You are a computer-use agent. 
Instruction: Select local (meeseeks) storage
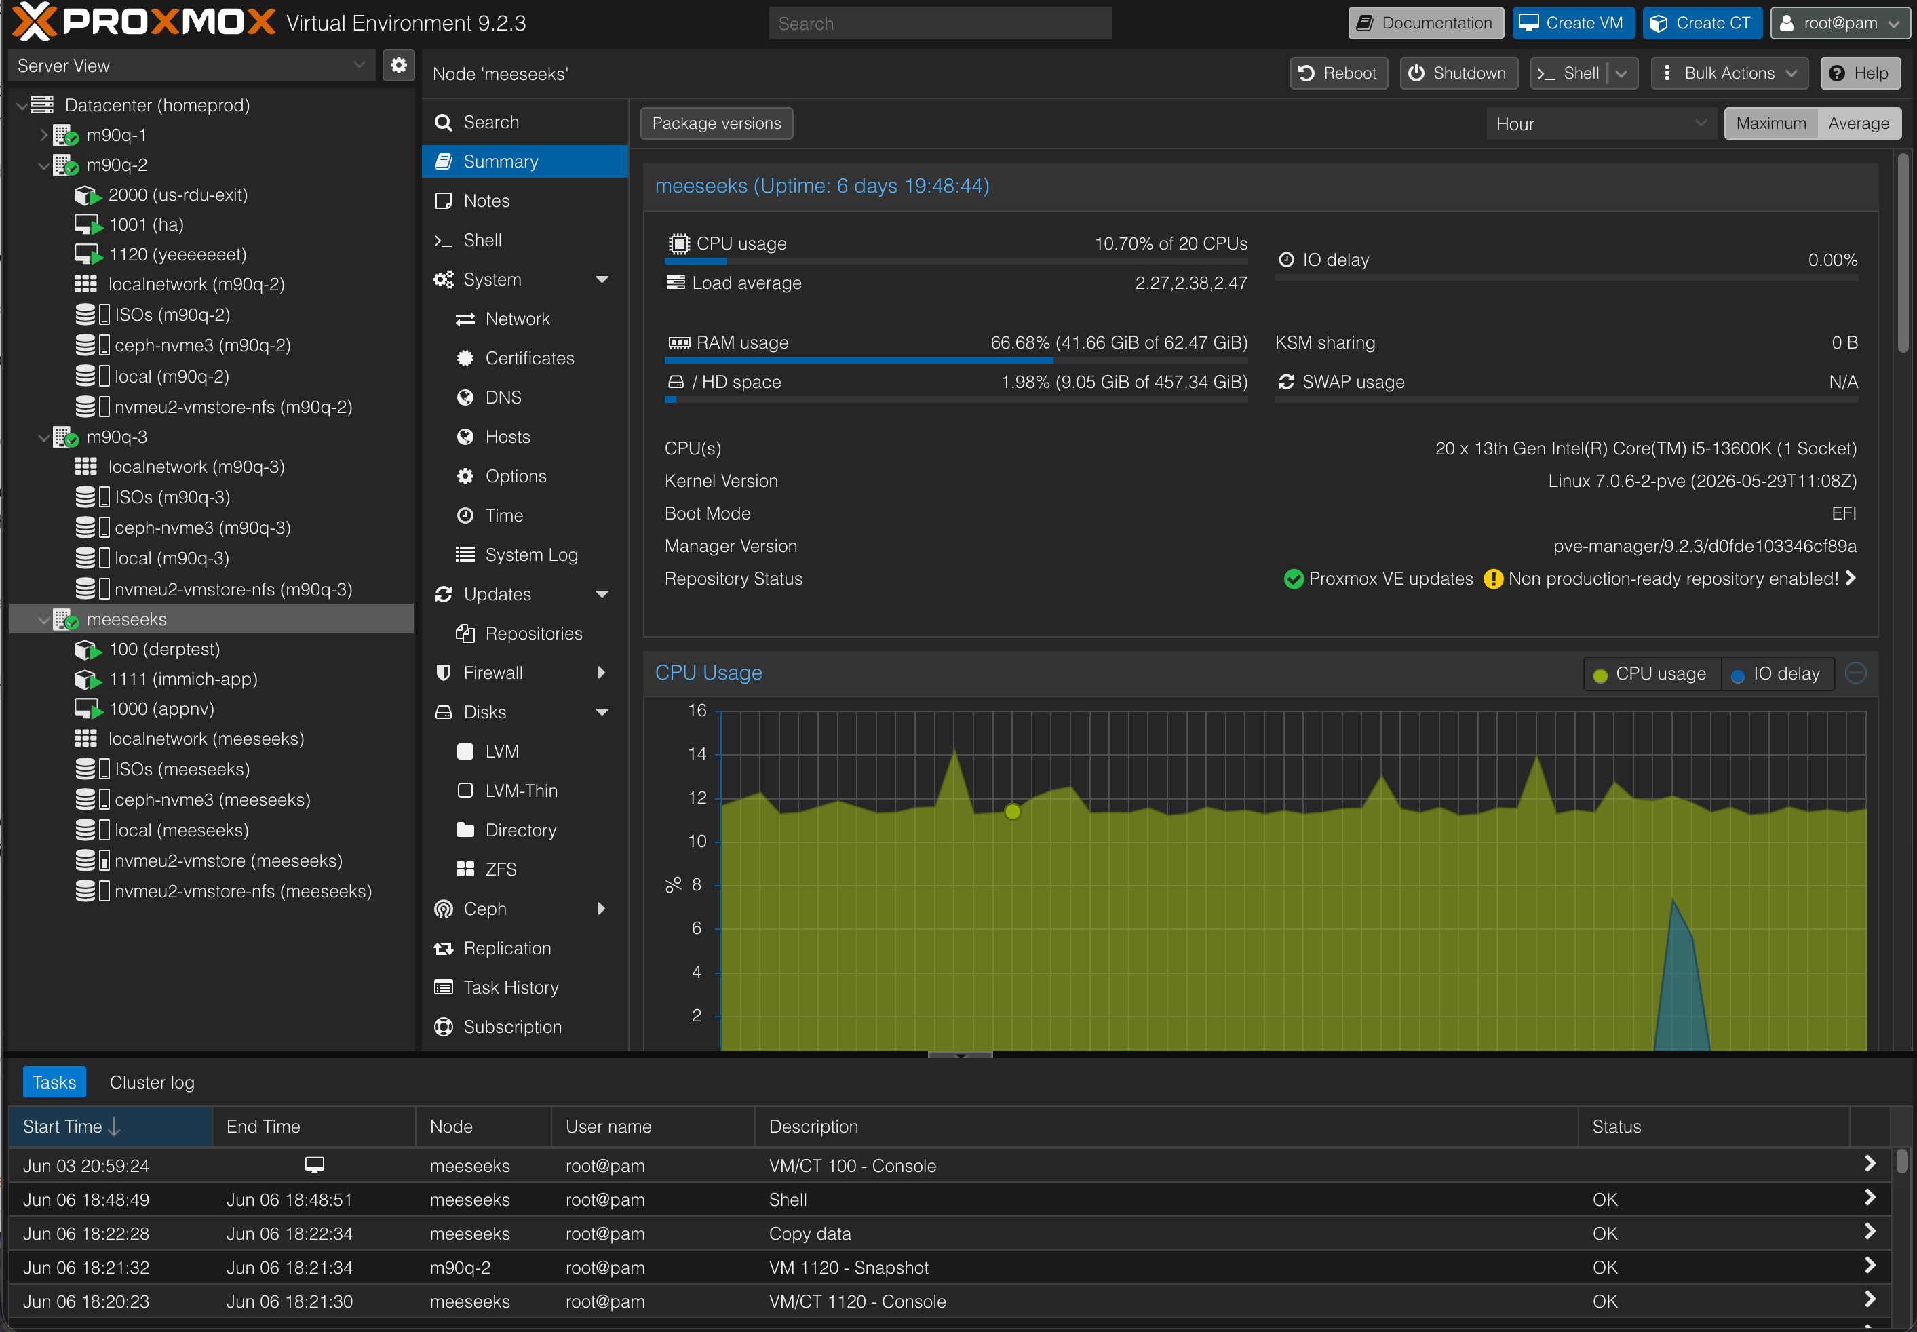tap(181, 830)
